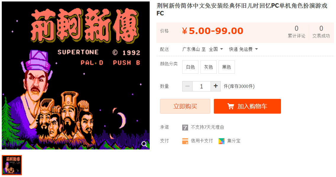Select the small product thumbnail below image
Image resolution: width=336 pixels, height=177 pixels.
[12, 165]
